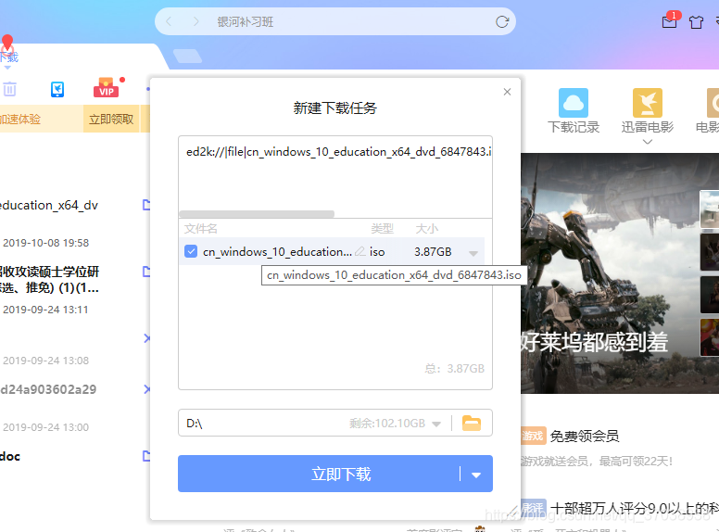
Task: Click the back navigation arrow
Action: pos(169,21)
